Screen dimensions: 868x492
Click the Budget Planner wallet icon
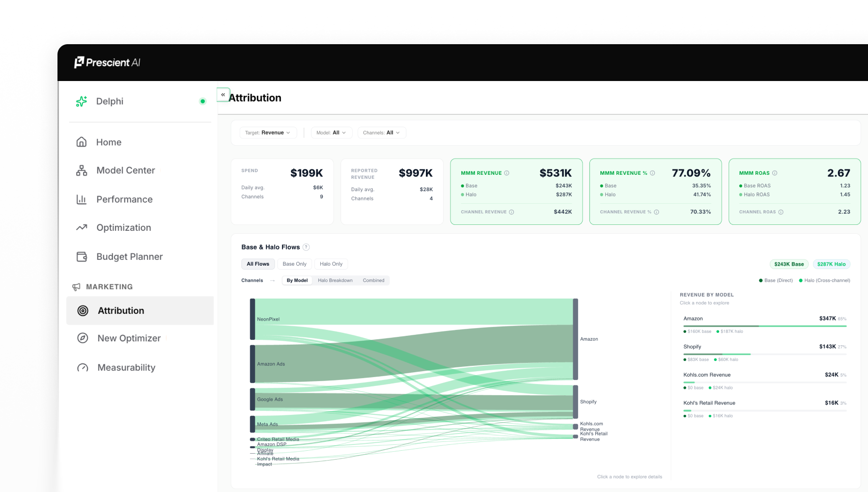[x=82, y=256]
